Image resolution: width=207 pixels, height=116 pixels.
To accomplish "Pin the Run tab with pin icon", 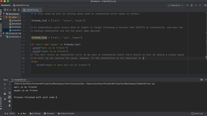I will point(5,99).
